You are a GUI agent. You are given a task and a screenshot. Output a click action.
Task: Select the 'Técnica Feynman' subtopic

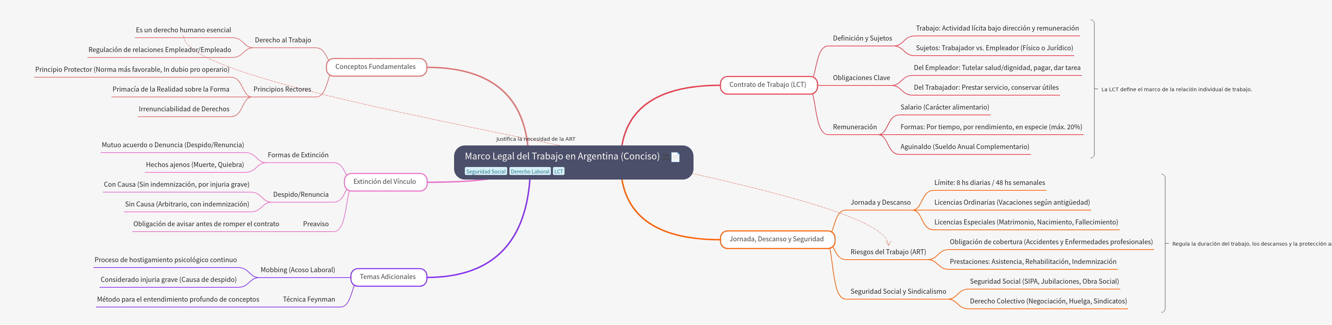(309, 300)
